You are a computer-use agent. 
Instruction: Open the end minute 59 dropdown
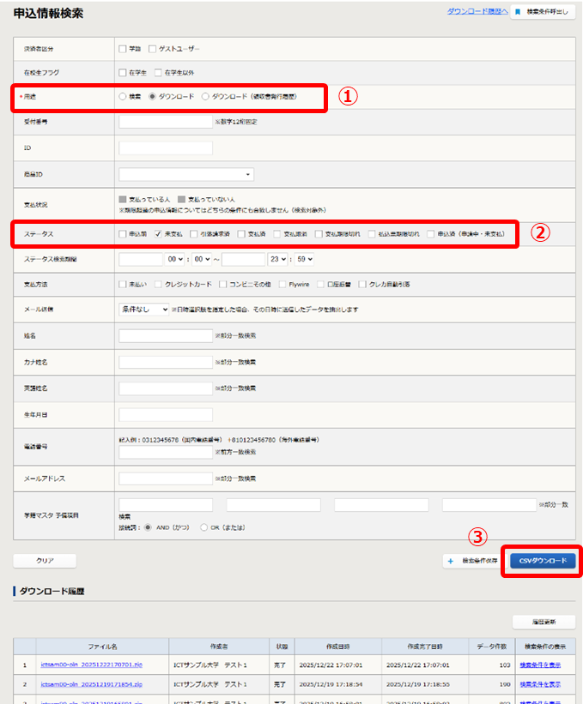point(305,258)
